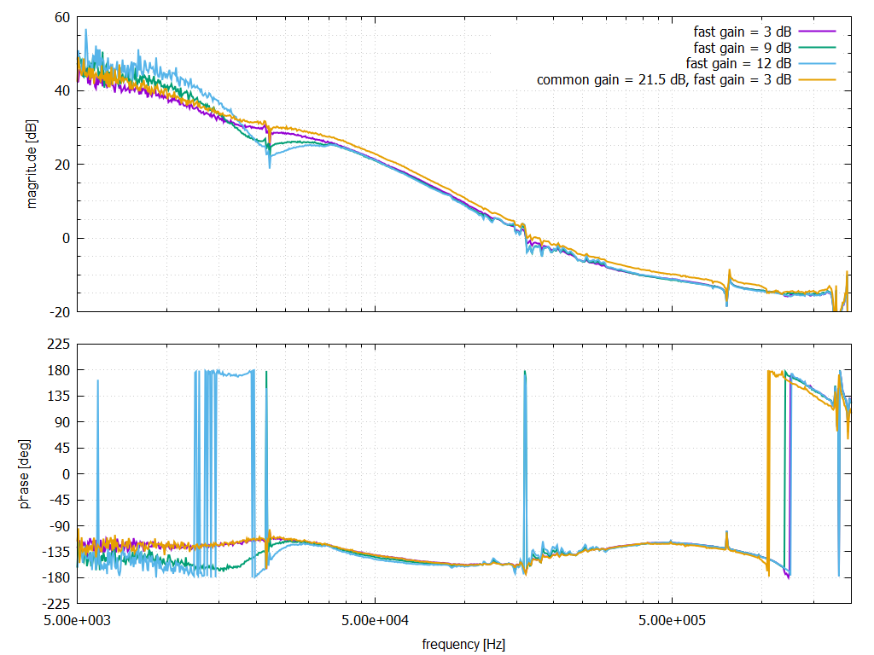Click the -90 tick on phase axis
The width and height of the screenshot is (874, 655).
pyautogui.click(x=59, y=526)
